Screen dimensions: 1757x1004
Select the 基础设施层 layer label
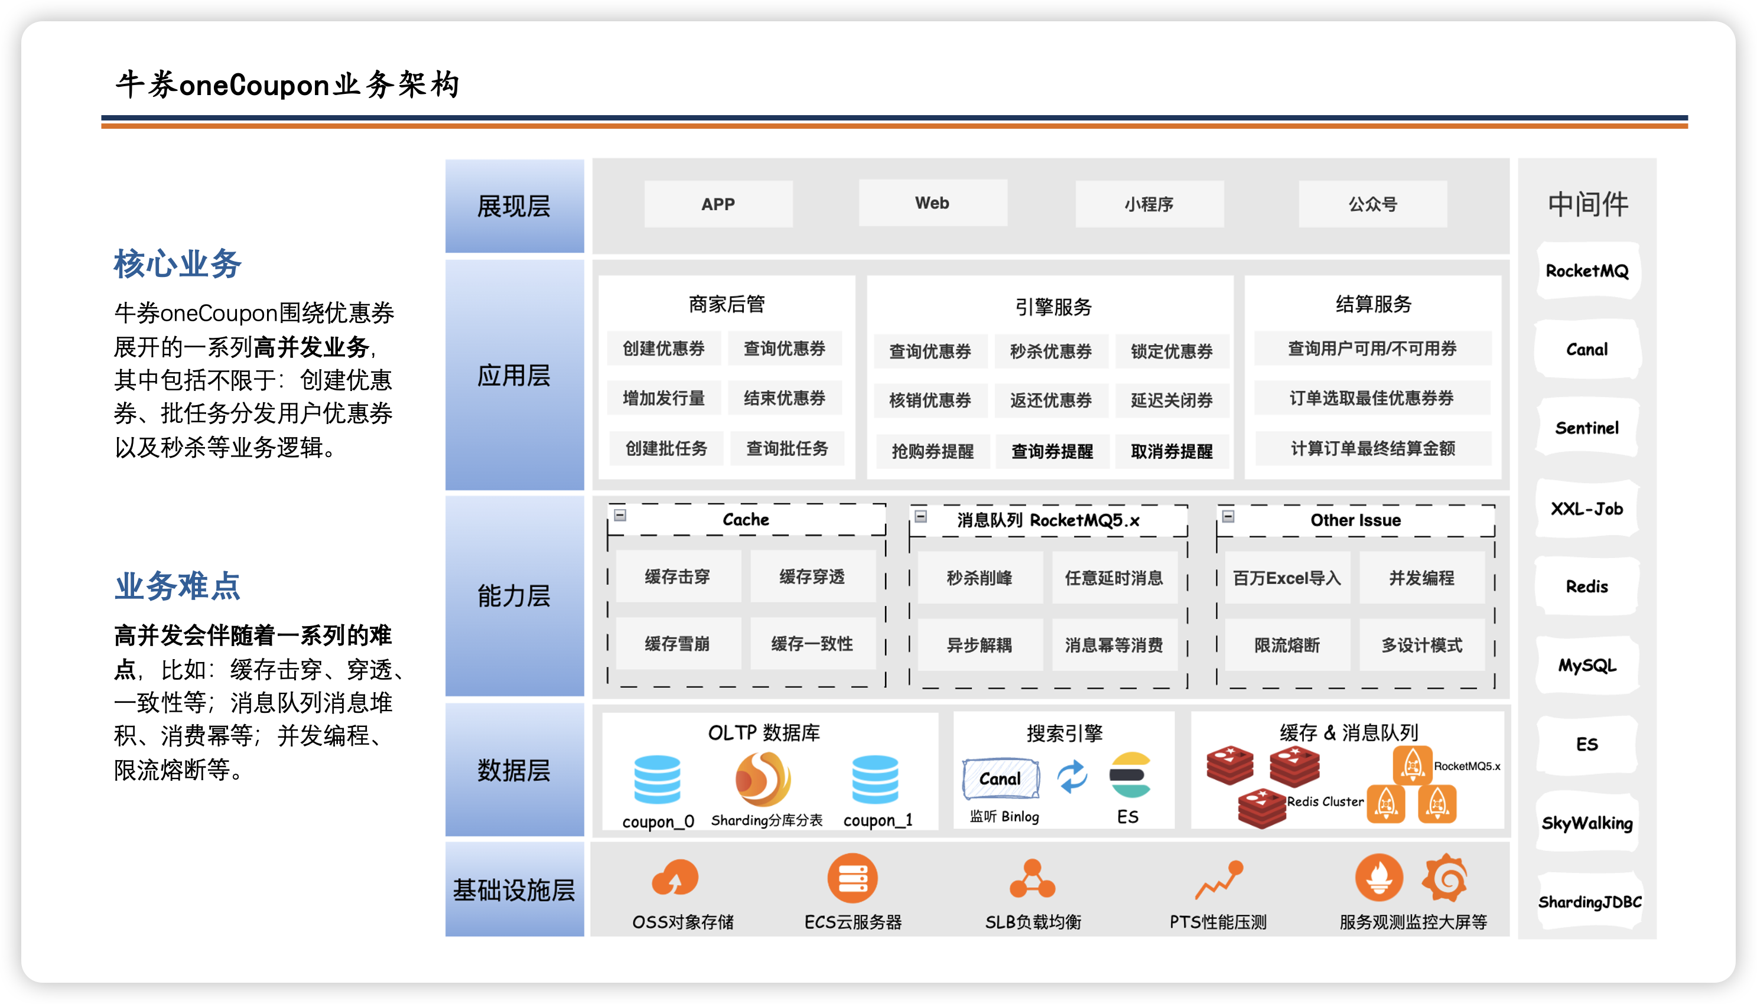coord(515,889)
